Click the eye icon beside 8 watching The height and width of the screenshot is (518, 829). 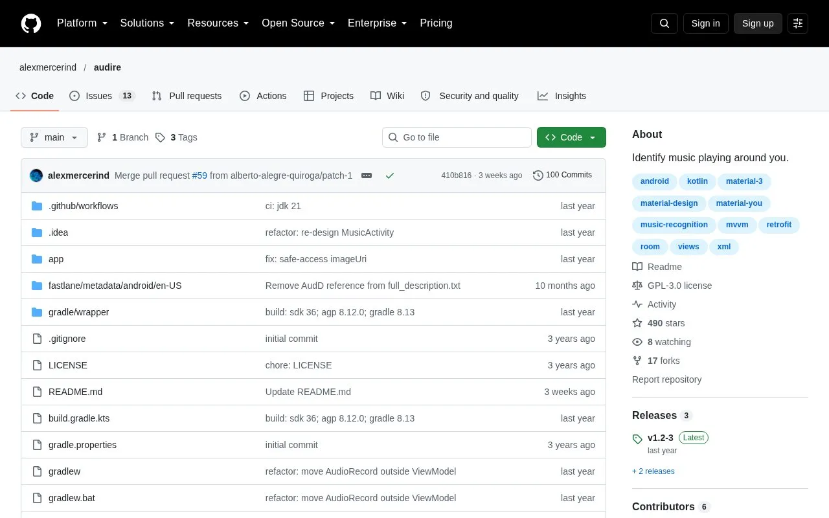coord(637,342)
